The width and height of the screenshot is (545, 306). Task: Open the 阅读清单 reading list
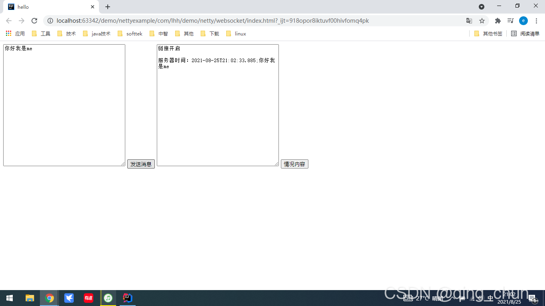click(x=525, y=34)
